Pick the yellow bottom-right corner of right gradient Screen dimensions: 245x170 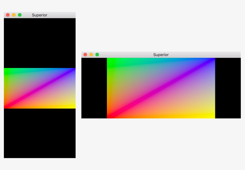point(212,116)
